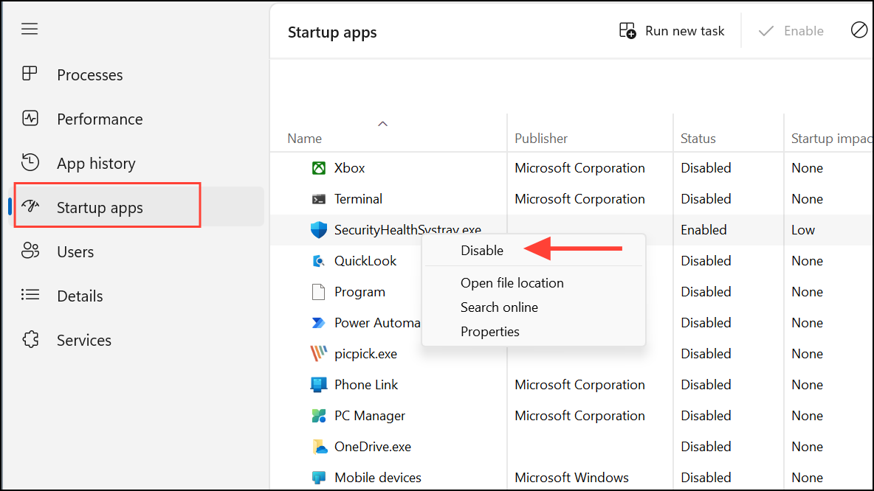Select Open file location in the context menu
Image resolution: width=874 pixels, height=491 pixels.
[x=512, y=282]
